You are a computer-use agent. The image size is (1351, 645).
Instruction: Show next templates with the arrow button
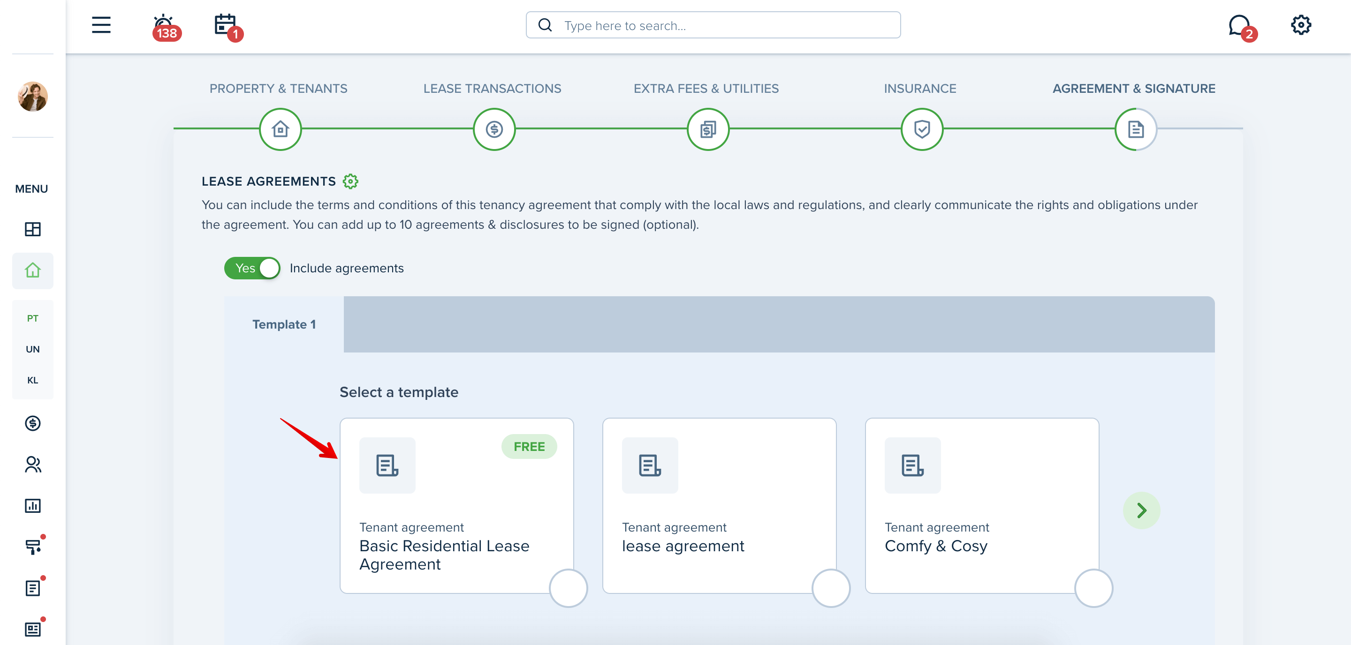click(1141, 510)
